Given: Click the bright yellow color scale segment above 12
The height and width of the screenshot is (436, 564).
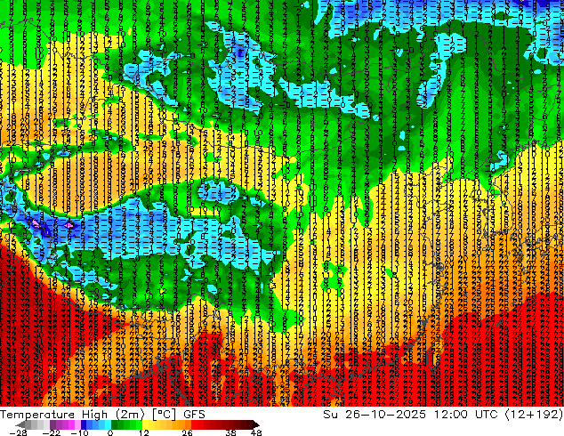Looking at the screenshot, I should pos(145,424).
